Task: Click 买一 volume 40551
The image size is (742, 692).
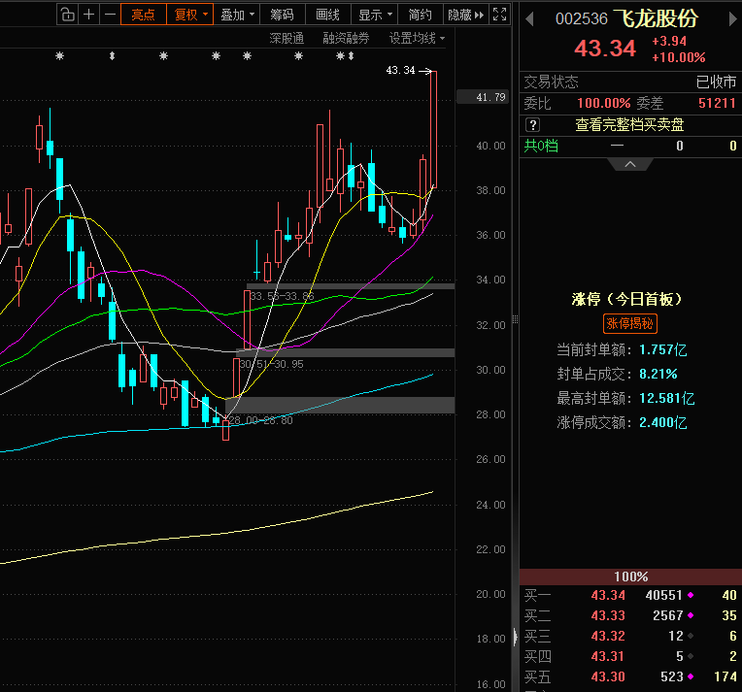Action: point(664,595)
